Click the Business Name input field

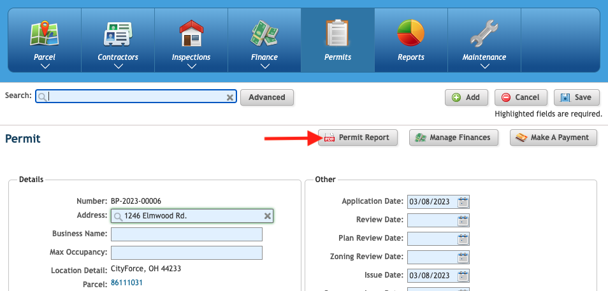[x=187, y=234]
